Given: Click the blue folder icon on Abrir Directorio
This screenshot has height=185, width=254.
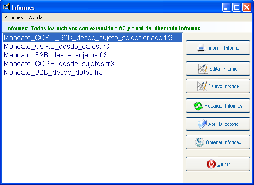Looking at the screenshot, I should (x=202, y=124).
